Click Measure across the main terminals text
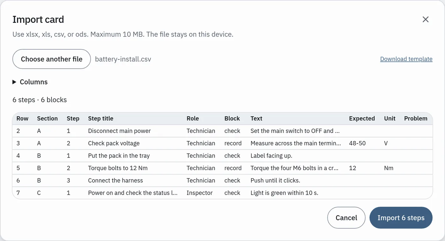Screen dimensions: 445x241 tap(296, 143)
